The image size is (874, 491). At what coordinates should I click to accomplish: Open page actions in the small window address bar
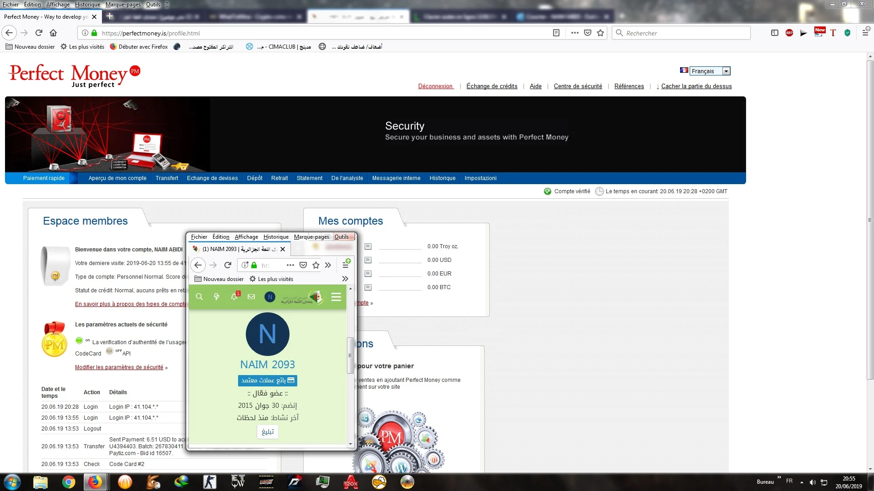pos(290,265)
